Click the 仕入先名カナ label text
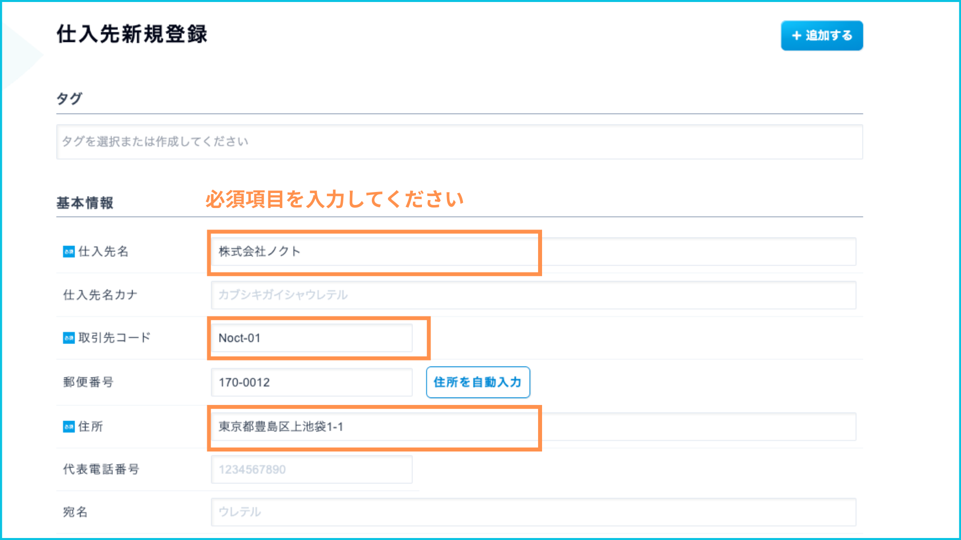Viewport: 961px width, 540px height. click(100, 295)
